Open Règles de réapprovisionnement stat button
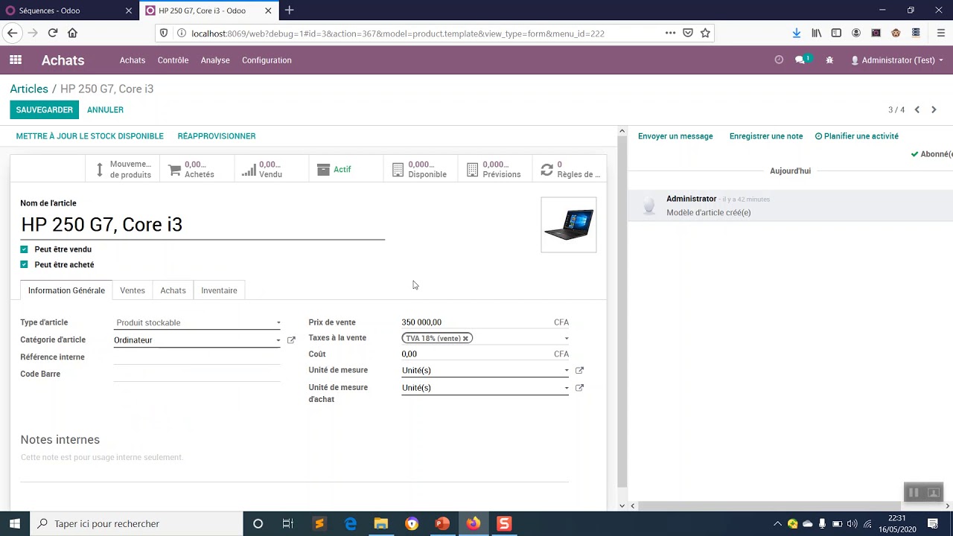 point(570,169)
